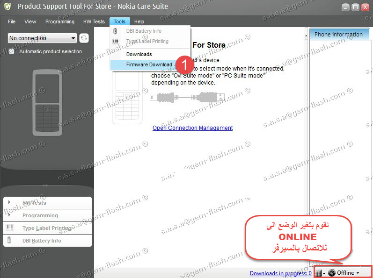Open the No connection dropdown
Screen dimensions: 373x278
point(42,38)
